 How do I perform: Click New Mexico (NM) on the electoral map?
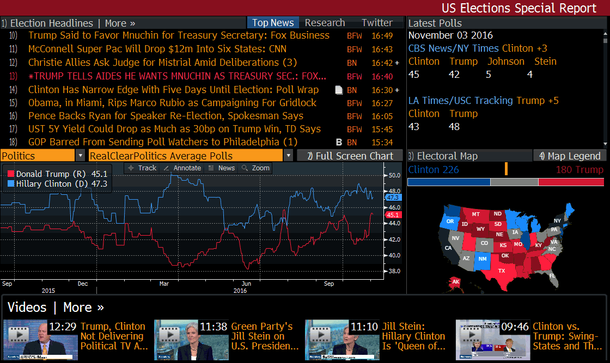483,259
